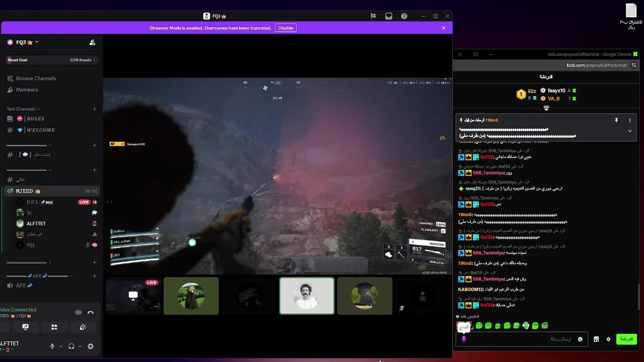Open Discord User Settings gear
Viewport: 644px width, 362px height.
point(91,346)
